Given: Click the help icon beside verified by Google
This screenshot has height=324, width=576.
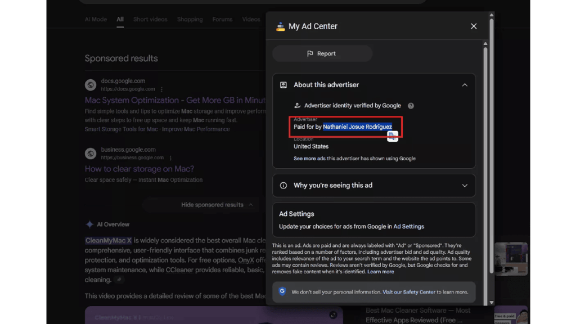Looking at the screenshot, I should click(411, 106).
